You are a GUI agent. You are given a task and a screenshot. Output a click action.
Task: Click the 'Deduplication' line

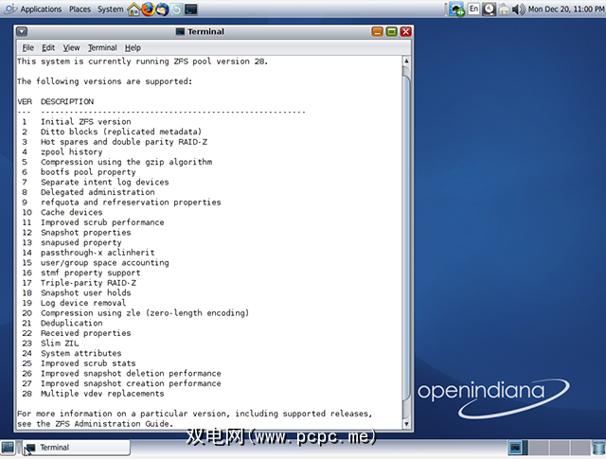point(72,323)
